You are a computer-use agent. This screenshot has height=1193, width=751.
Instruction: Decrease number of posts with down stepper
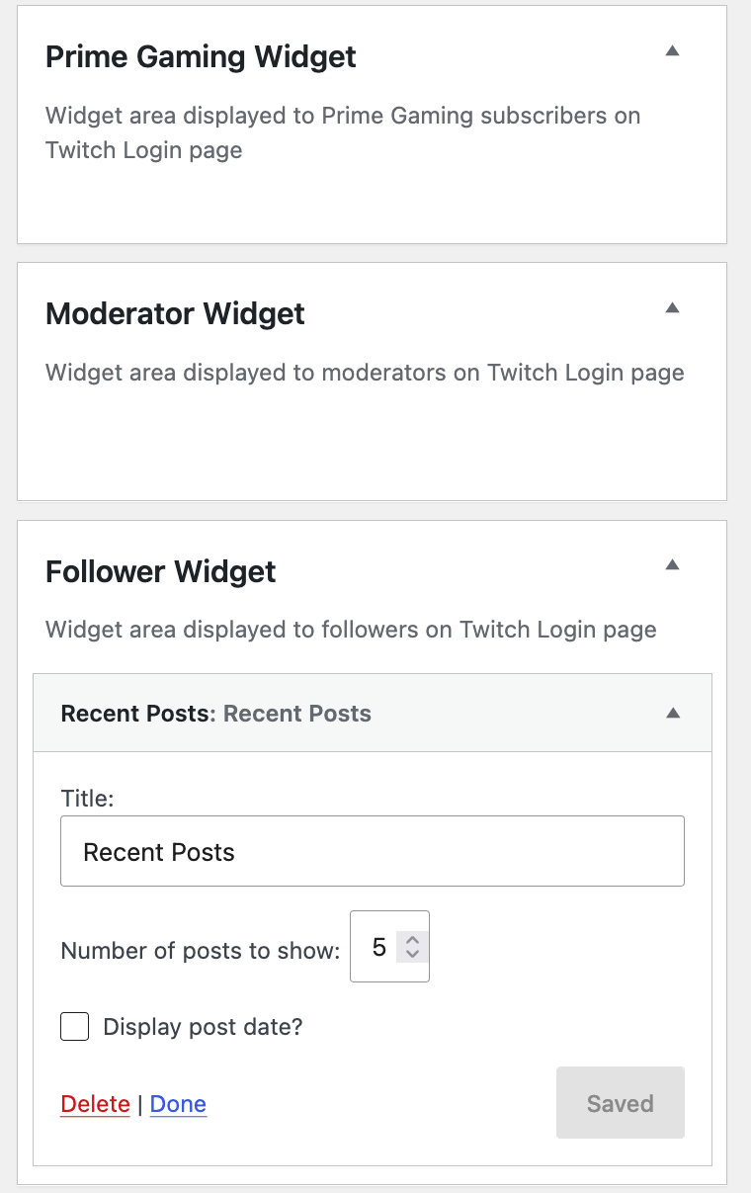pos(413,954)
